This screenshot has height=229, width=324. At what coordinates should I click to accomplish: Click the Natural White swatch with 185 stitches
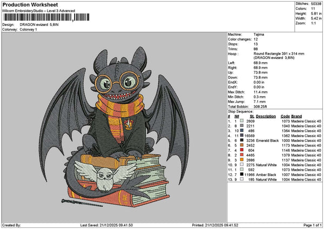pyautogui.click(x=242, y=179)
